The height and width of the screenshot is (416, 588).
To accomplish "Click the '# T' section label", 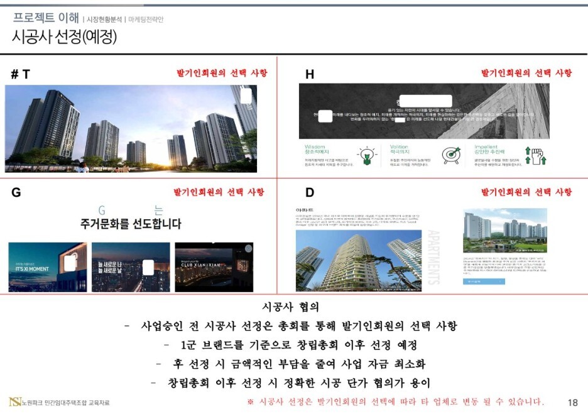I will (x=20, y=74).
